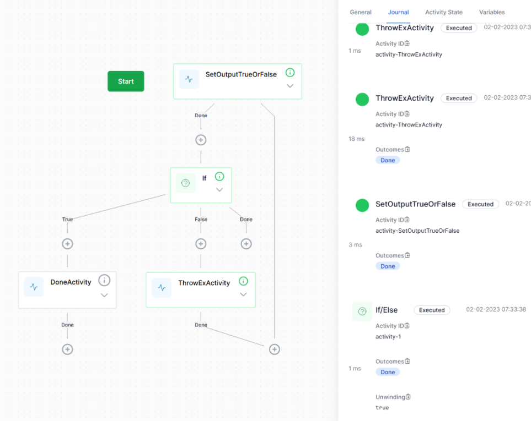Copy Outcomes of SetOutputTrueOrFalse journal entry
Viewport: 531px width, 421px height.
pyautogui.click(x=407, y=255)
